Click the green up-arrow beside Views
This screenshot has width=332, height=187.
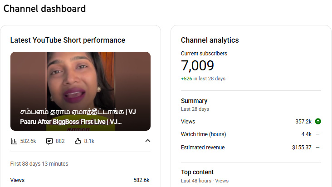(x=318, y=122)
